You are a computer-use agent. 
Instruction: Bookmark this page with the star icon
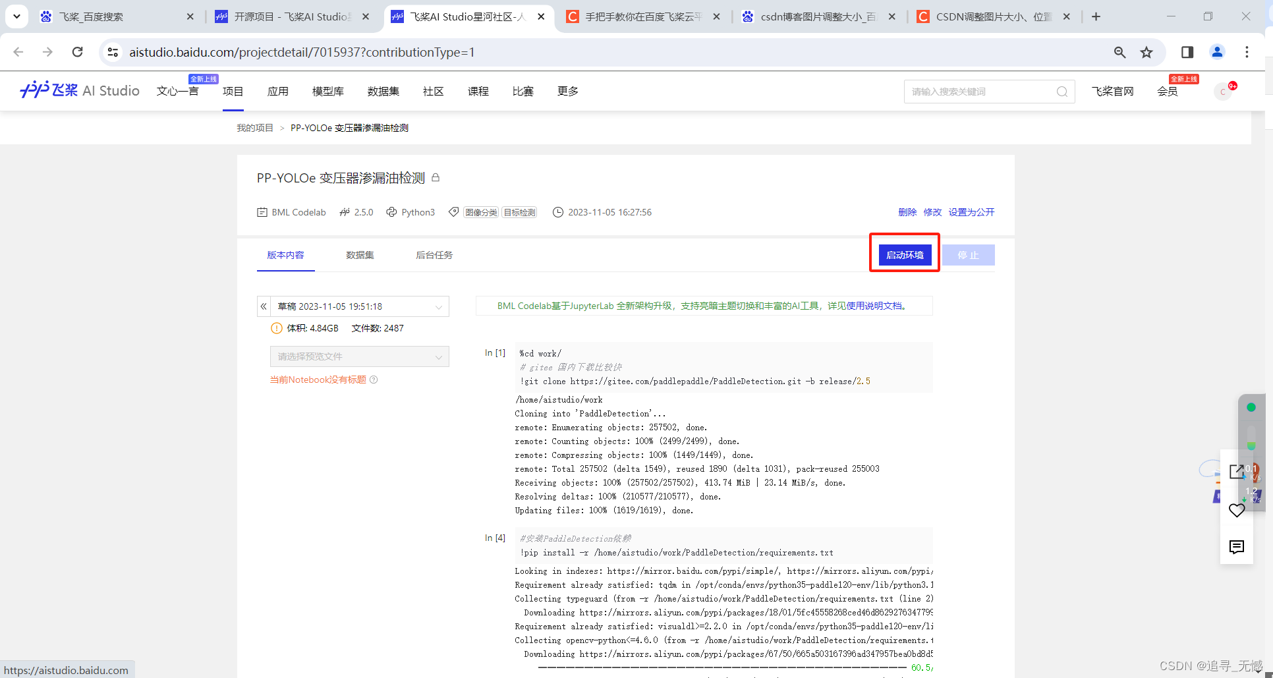coord(1146,52)
